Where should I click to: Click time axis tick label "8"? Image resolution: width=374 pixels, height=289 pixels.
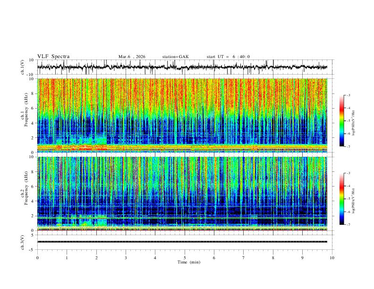click(x=273, y=258)
